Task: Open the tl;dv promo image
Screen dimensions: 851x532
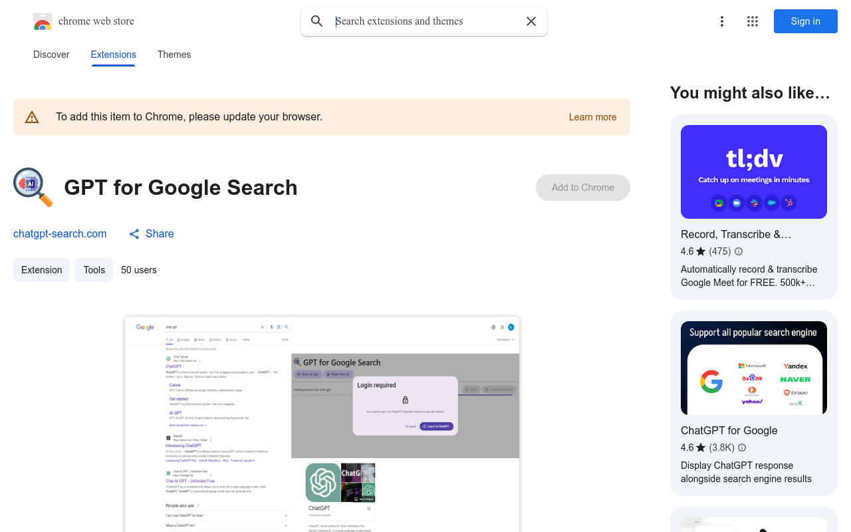Action: tap(754, 172)
